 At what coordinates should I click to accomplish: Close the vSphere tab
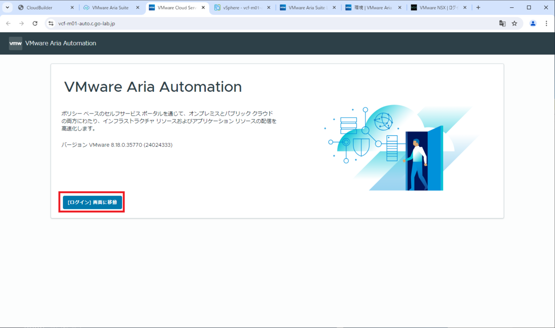click(269, 8)
